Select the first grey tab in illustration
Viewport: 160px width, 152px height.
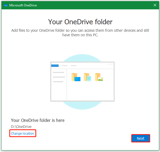coord(64,66)
